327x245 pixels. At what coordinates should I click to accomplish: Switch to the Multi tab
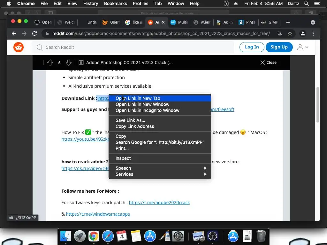(x=179, y=22)
